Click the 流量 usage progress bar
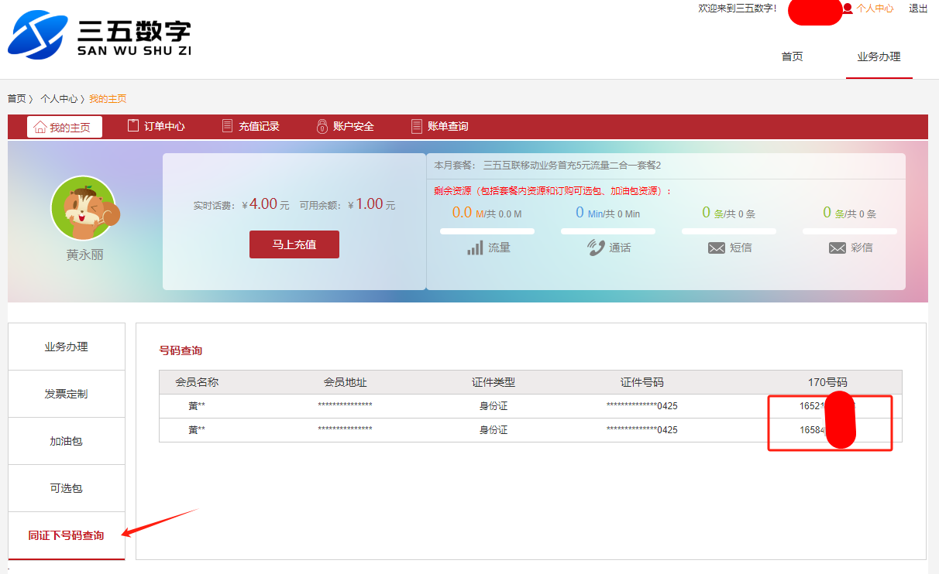The image size is (939, 574). click(487, 231)
